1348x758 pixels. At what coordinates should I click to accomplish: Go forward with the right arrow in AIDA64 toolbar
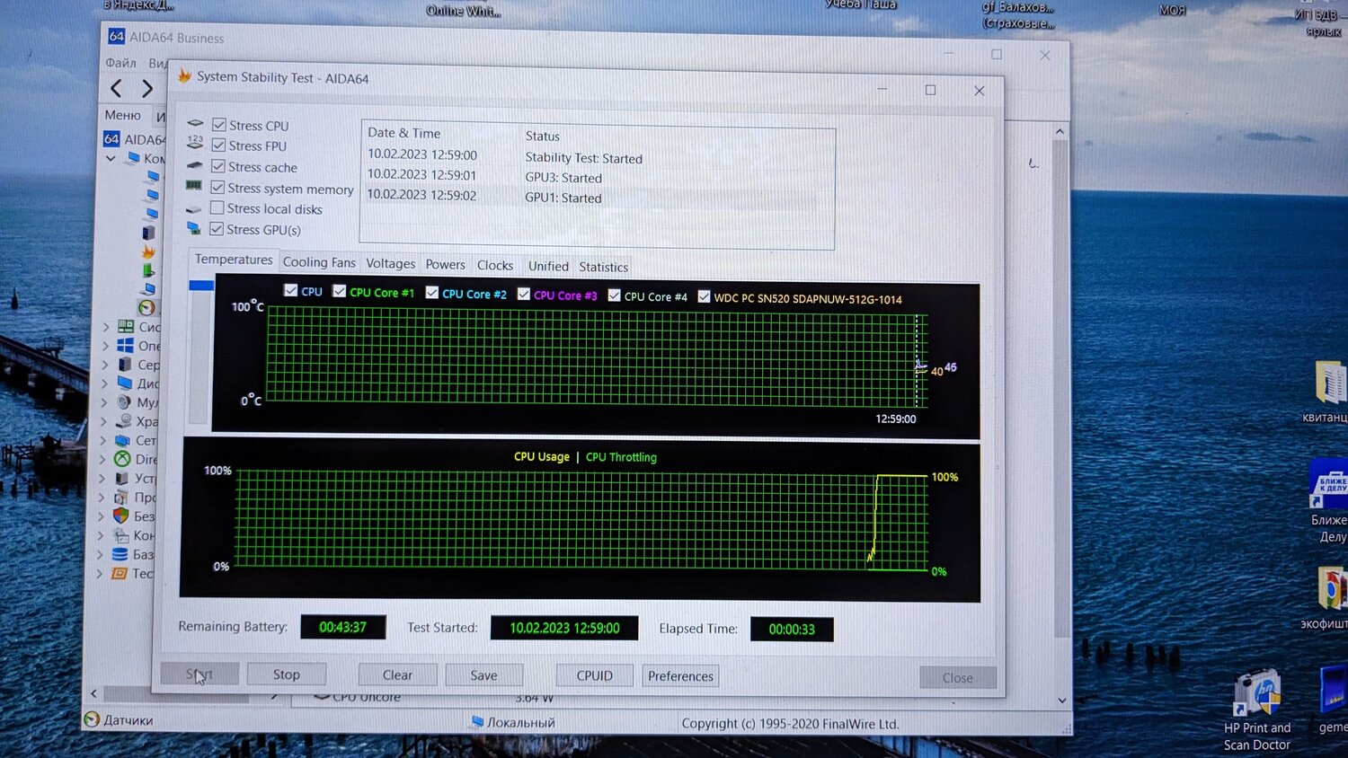click(x=147, y=89)
